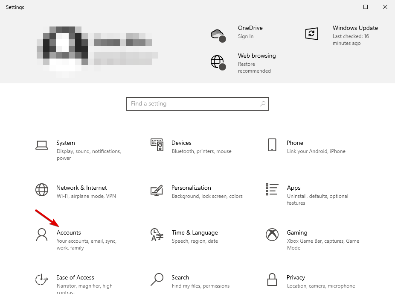Viewport: 395px width, 294px height.
Task: Open Time & Language title
Action: pyautogui.click(x=195, y=232)
